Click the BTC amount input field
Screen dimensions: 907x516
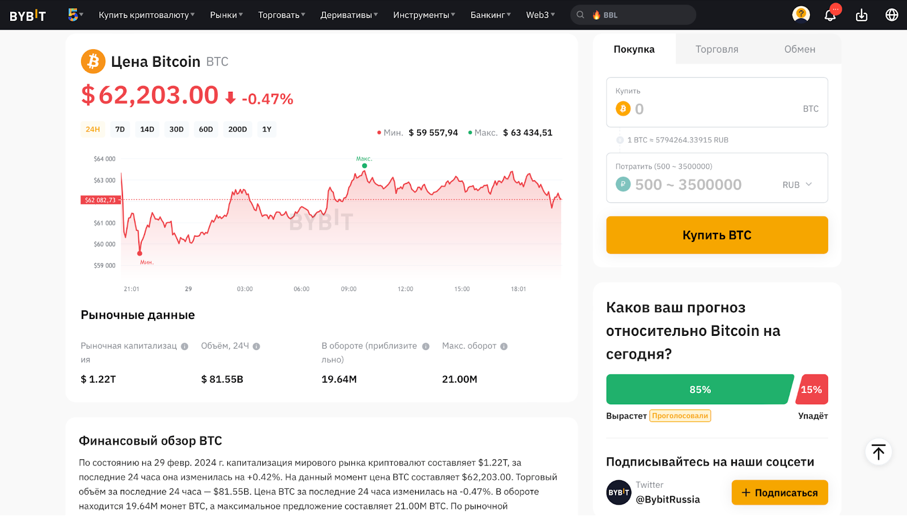point(709,109)
